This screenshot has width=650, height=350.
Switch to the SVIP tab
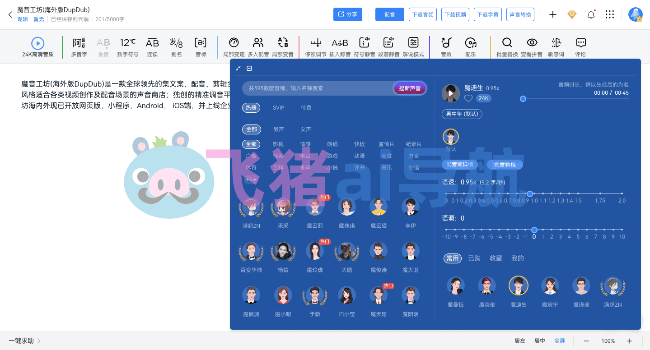[x=279, y=108]
